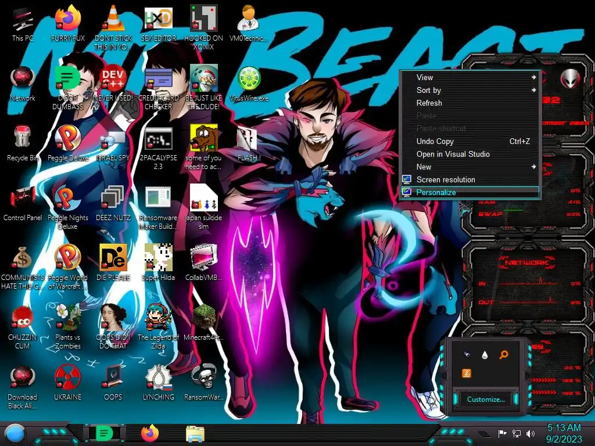
Task: Click the orange magnifier tray icon
Action: [504, 355]
